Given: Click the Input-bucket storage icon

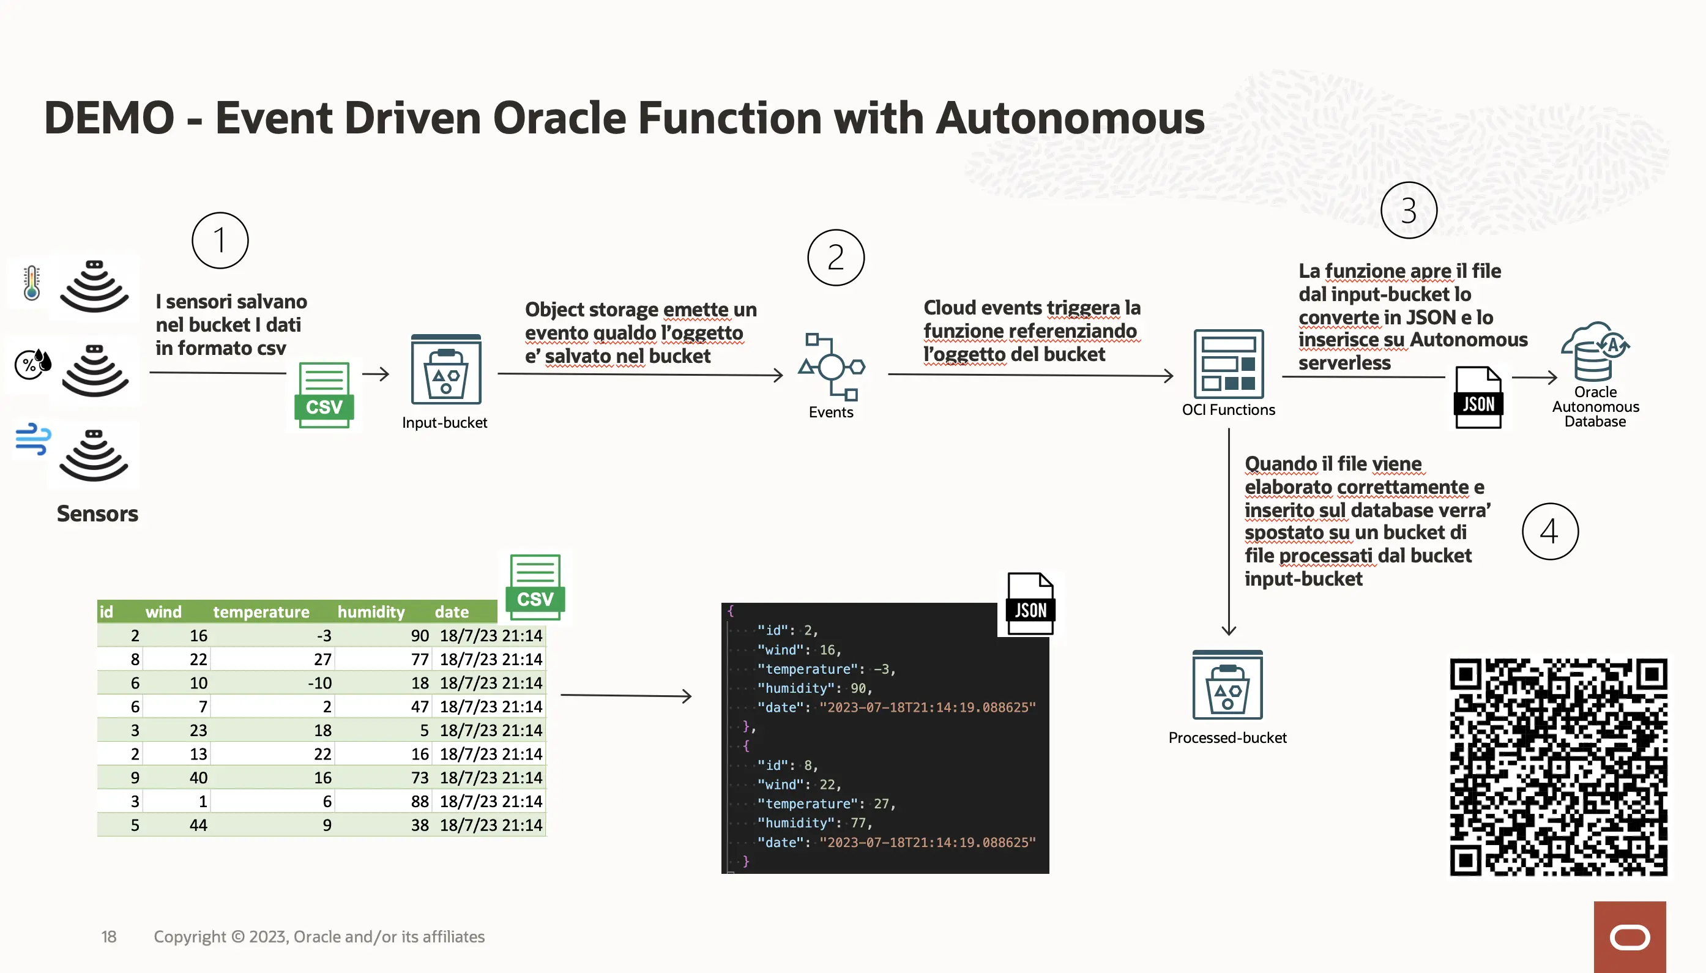Looking at the screenshot, I should 445,370.
